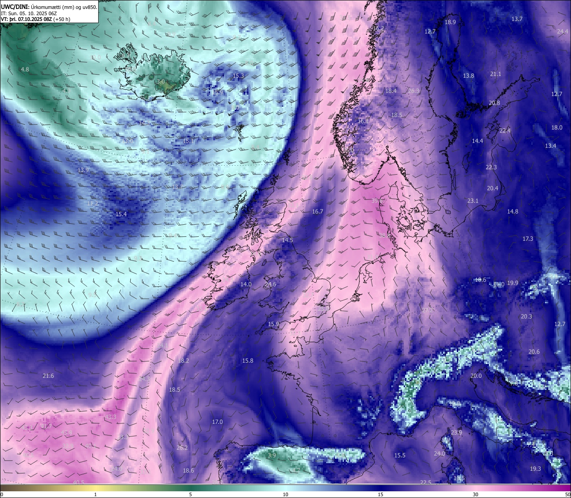Click the 15.8 value west of Brittany
Screen dimensions: 571x498
pos(248,361)
